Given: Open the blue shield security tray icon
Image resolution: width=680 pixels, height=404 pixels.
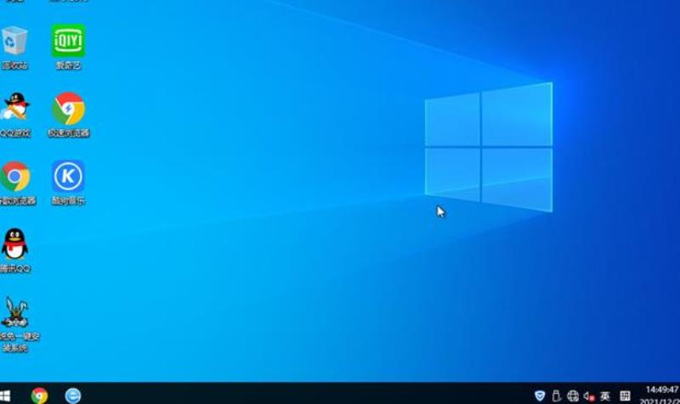Looking at the screenshot, I should 540,396.
